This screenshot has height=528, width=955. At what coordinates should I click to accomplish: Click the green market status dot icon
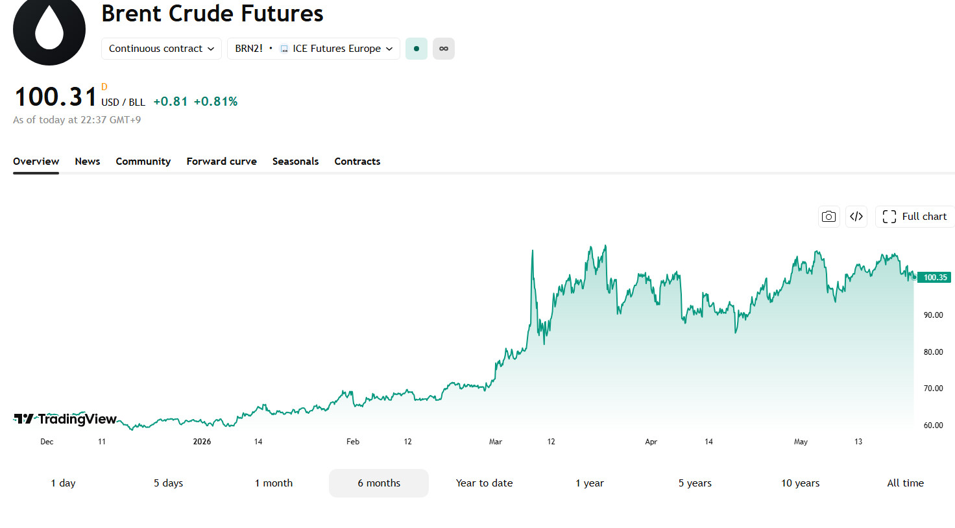click(x=417, y=49)
